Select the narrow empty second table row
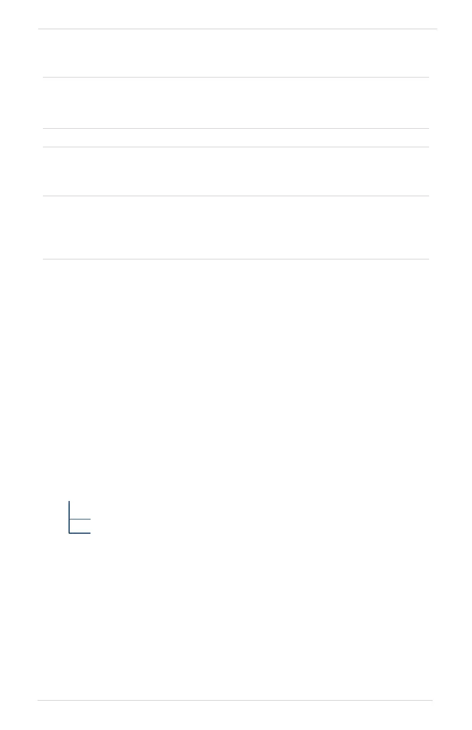 tap(236, 138)
